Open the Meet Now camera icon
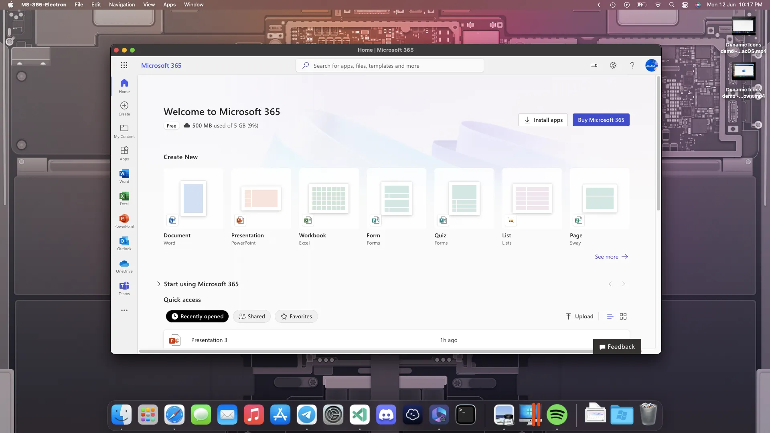The height and width of the screenshot is (433, 770). tap(594, 65)
